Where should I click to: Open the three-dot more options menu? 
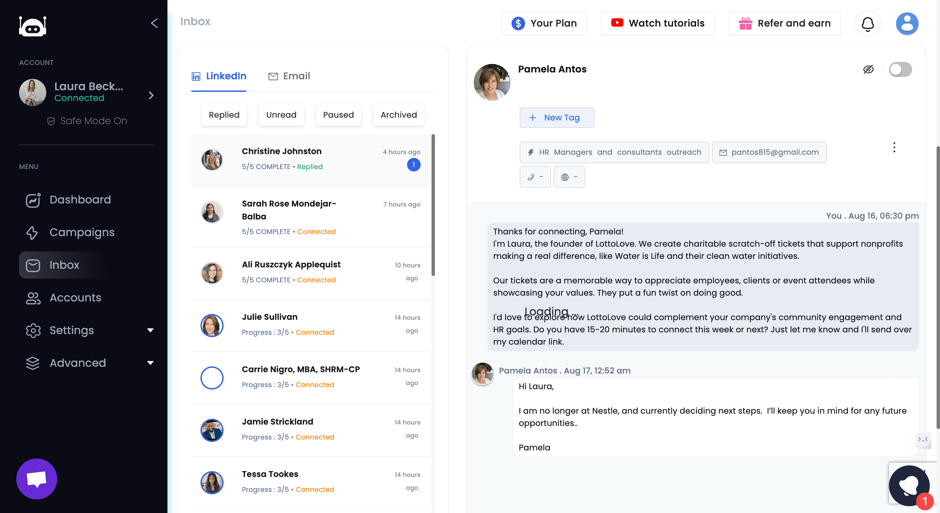point(894,147)
